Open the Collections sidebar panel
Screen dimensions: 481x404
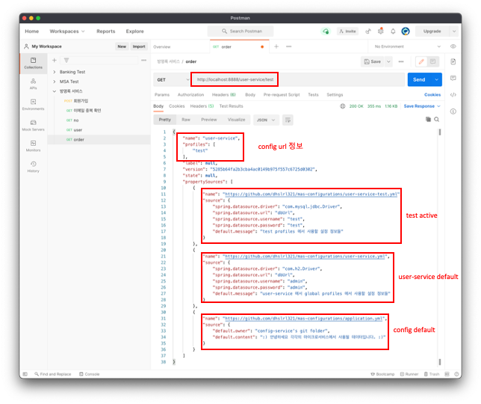point(33,63)
